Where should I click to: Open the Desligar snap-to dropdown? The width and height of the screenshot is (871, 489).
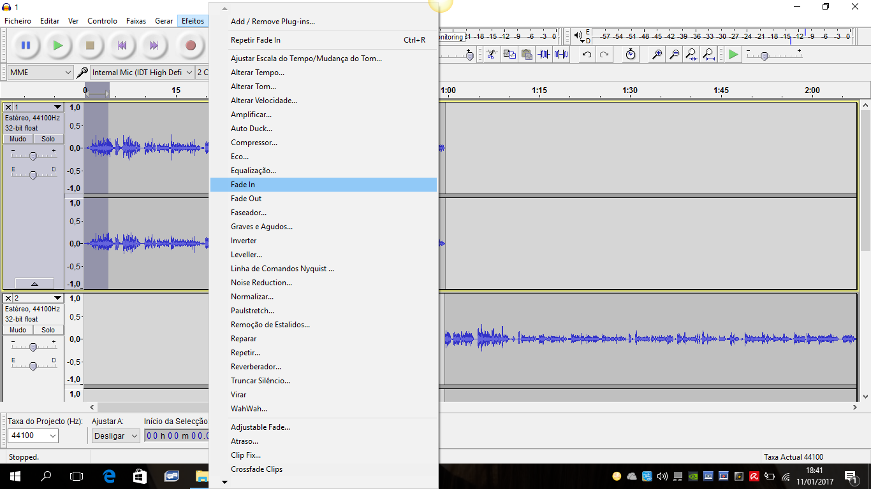tap(115, 436)
